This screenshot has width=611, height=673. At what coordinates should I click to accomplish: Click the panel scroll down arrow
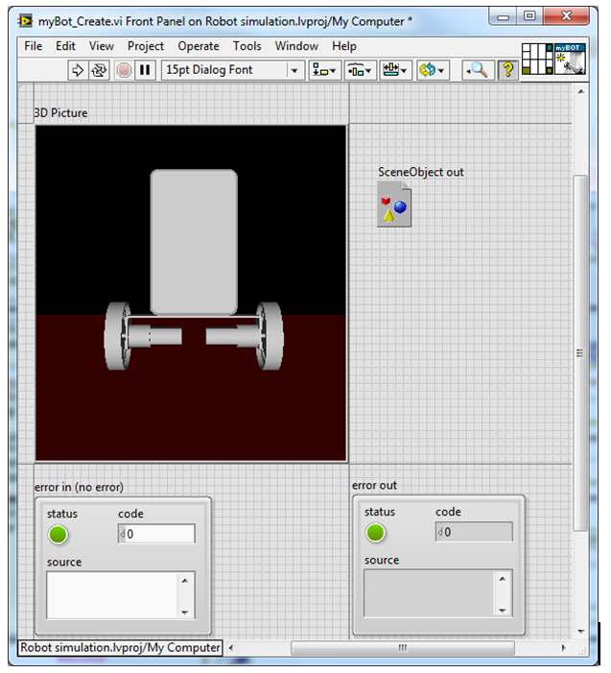[x=581, y=632]
